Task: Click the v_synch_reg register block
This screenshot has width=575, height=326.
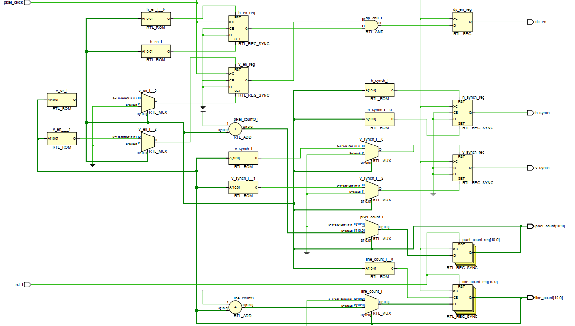Action: (x=461, y=167)
